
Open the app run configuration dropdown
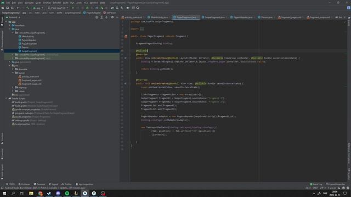click(x=38, y=8)
